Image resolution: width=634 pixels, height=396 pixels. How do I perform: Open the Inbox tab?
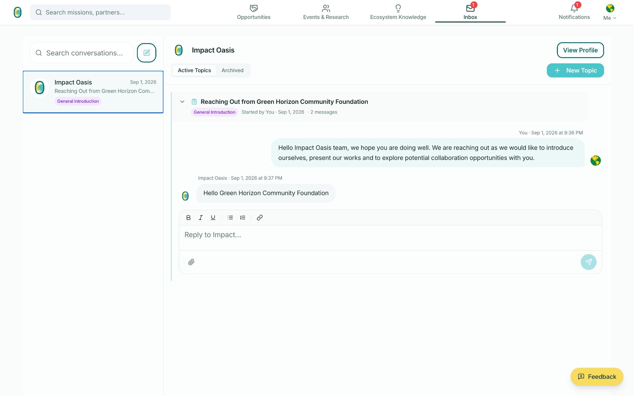tap(470, 12)
